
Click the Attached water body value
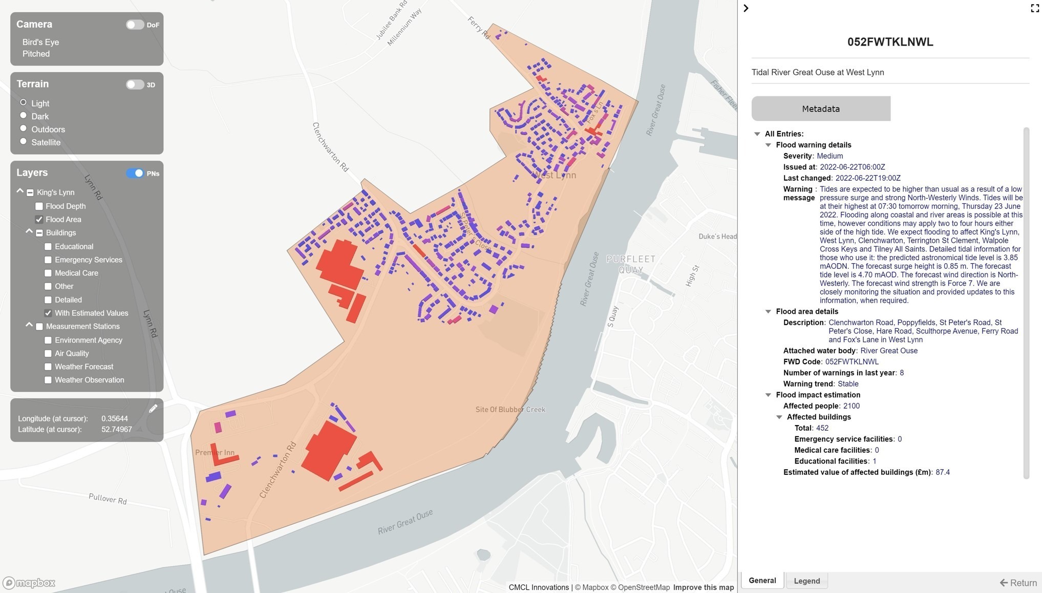pyautogui.click(x=889, y=351)
